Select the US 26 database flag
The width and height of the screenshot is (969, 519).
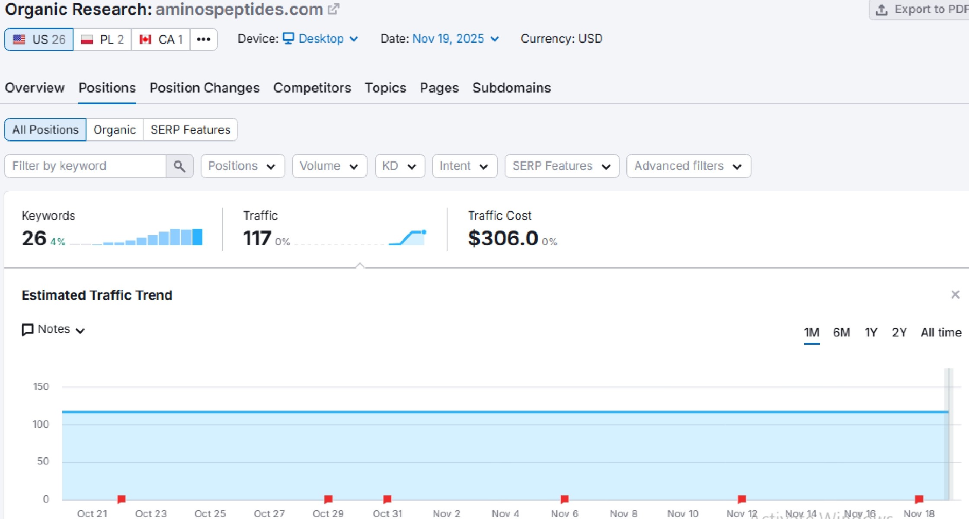[39, 39]
